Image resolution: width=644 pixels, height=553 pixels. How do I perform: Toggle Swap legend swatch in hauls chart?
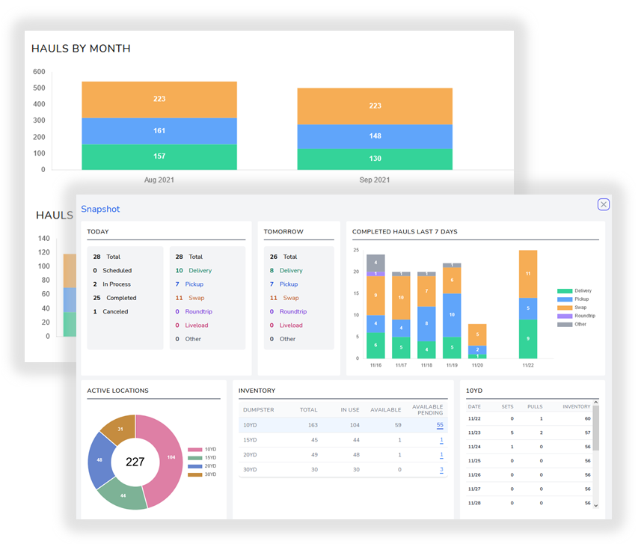point(565,308)
